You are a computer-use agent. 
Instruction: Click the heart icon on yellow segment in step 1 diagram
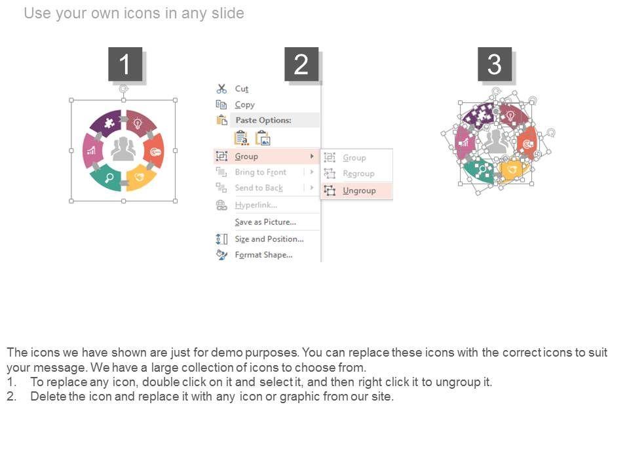139,177
